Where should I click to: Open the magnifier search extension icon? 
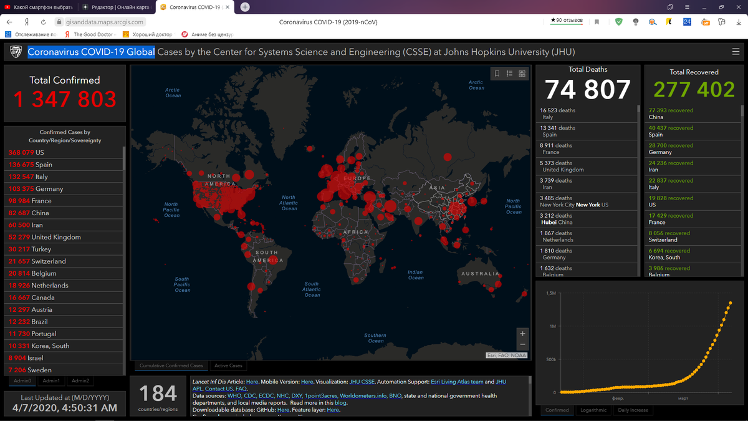coord(652,22)
